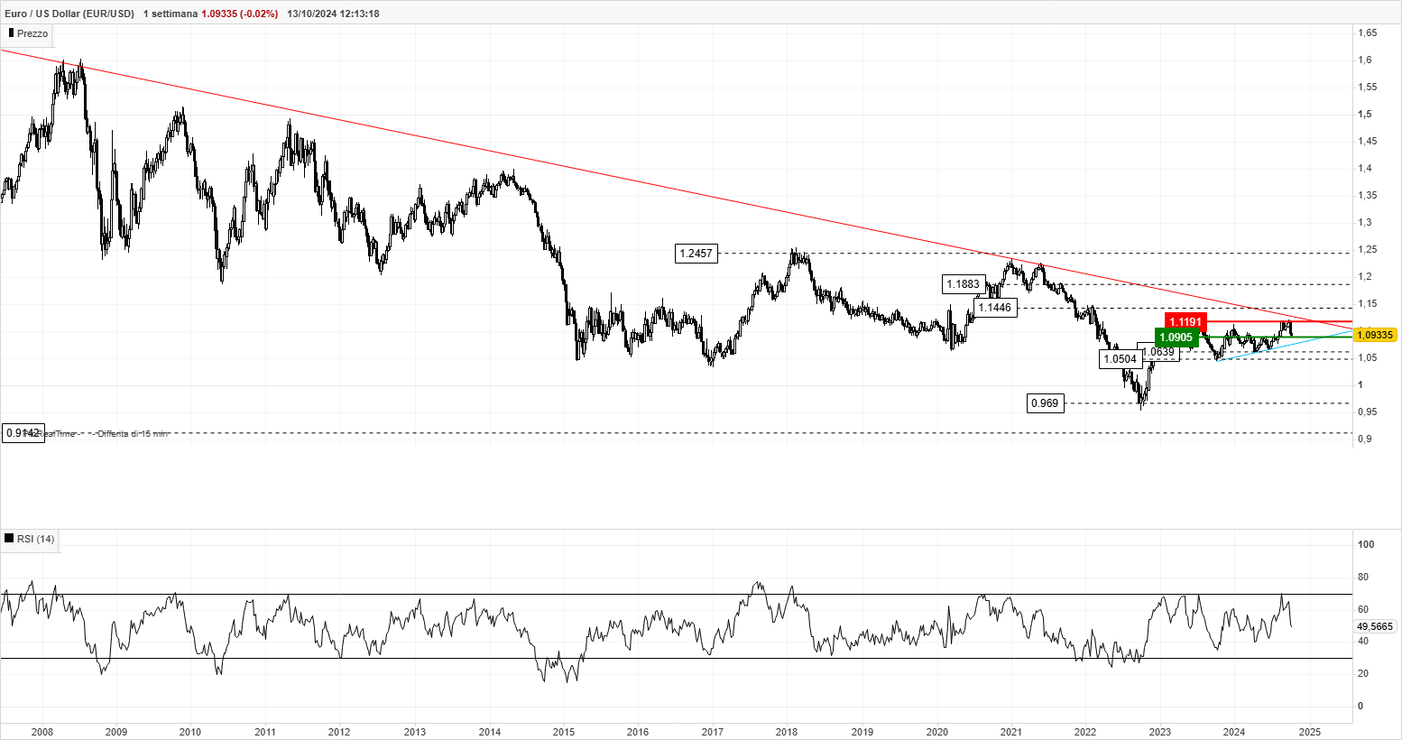Select the 1.0504 level label
The image size is (1402, 740).
point(1121,359)
